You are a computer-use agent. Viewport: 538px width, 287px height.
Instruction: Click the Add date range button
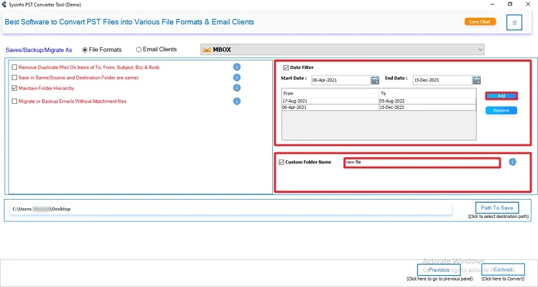(501, 96)
